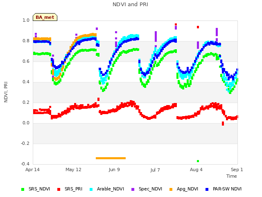The width and height of the screenshot is (262, 197).
Task: Toggle the PAR-SW NDVI legend label
Action: click(x=227, y=189)
